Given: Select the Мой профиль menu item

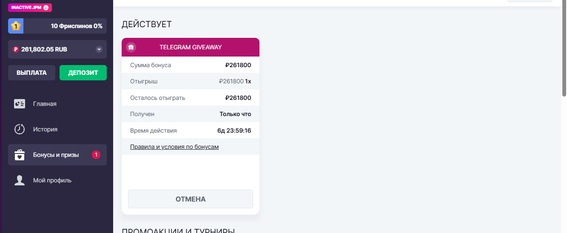Looking at the screenshot, I should pos(52,180).
